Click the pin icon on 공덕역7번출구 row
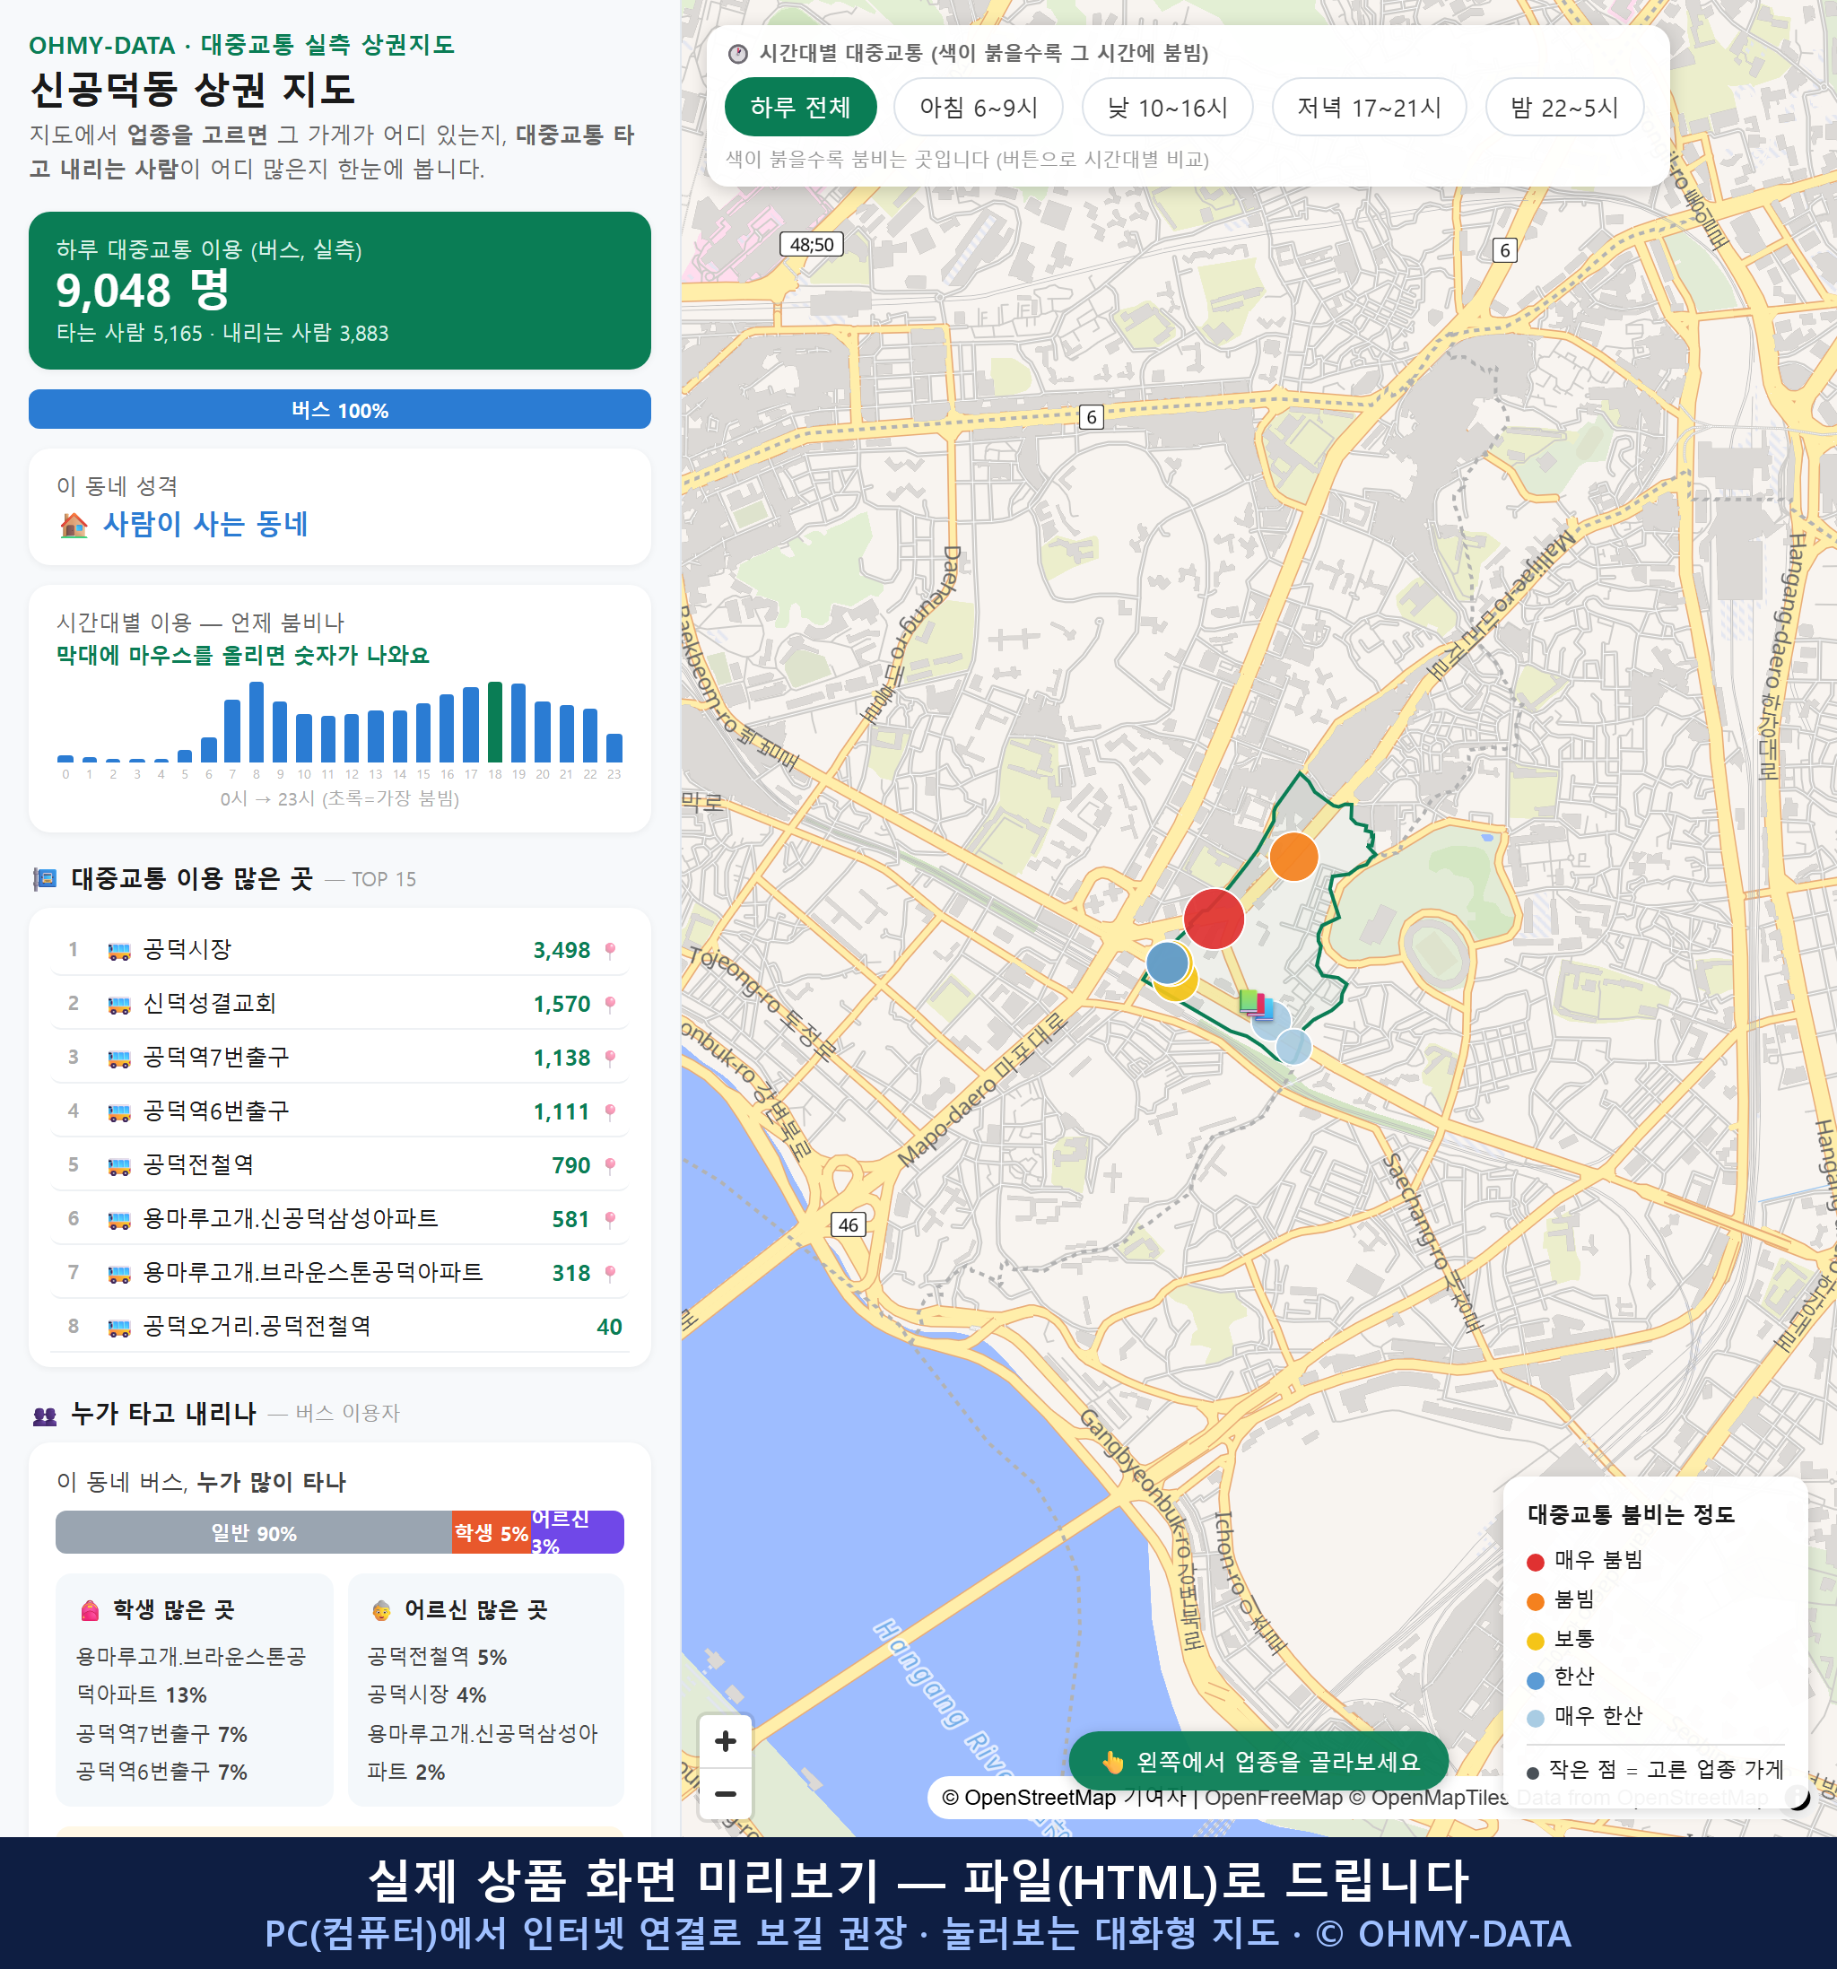1837x1969 pixels. 610,1058
